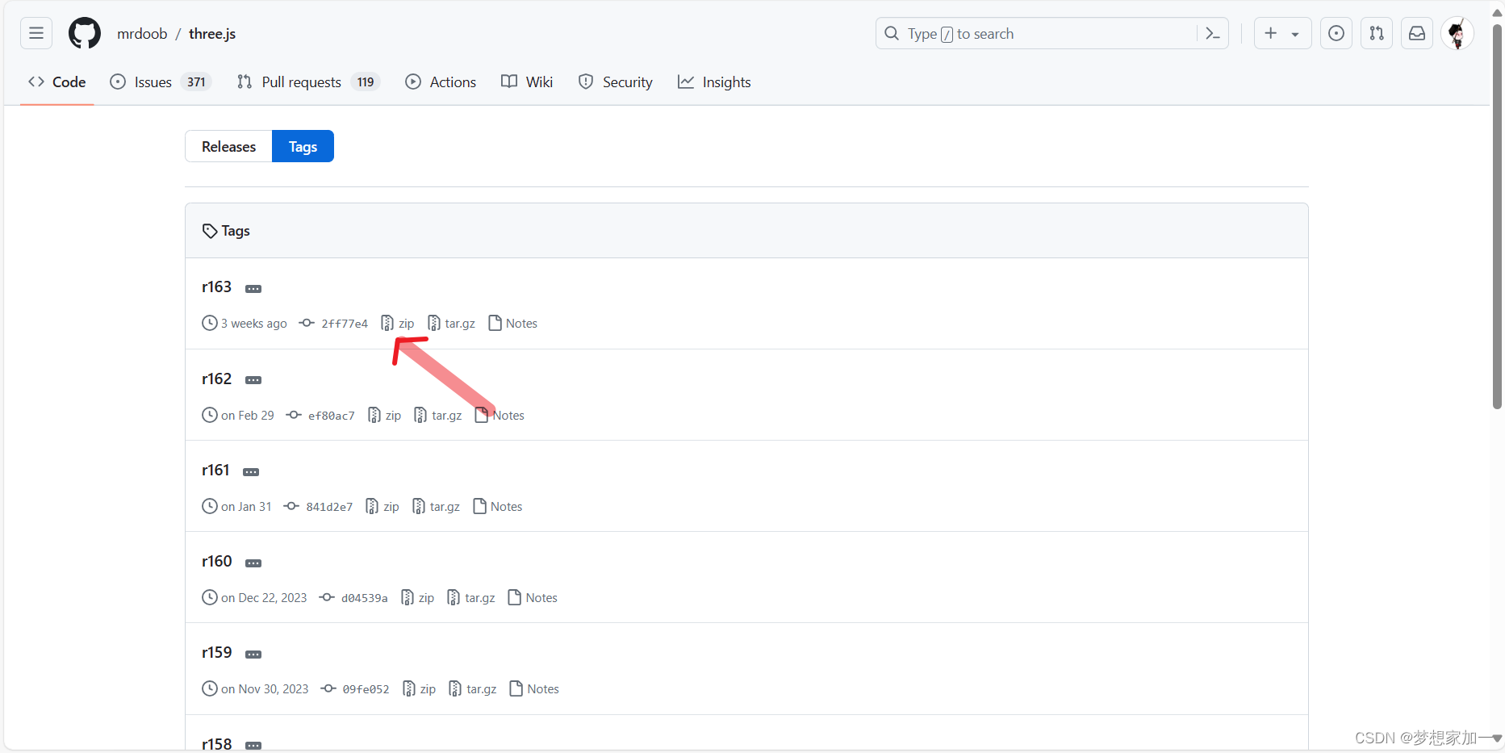
Task: Expand the r159 commit message ellipsis
Action: point(253,655)
